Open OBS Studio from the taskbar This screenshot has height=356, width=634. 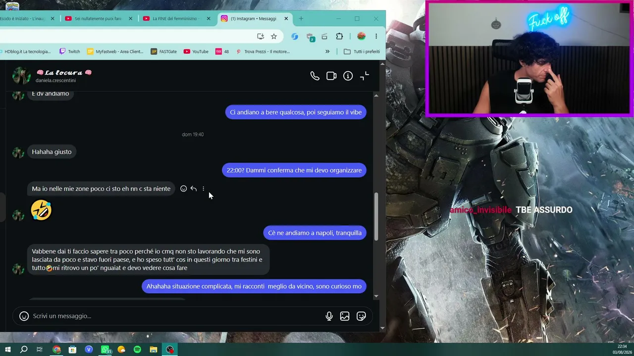tap(170, 350)
